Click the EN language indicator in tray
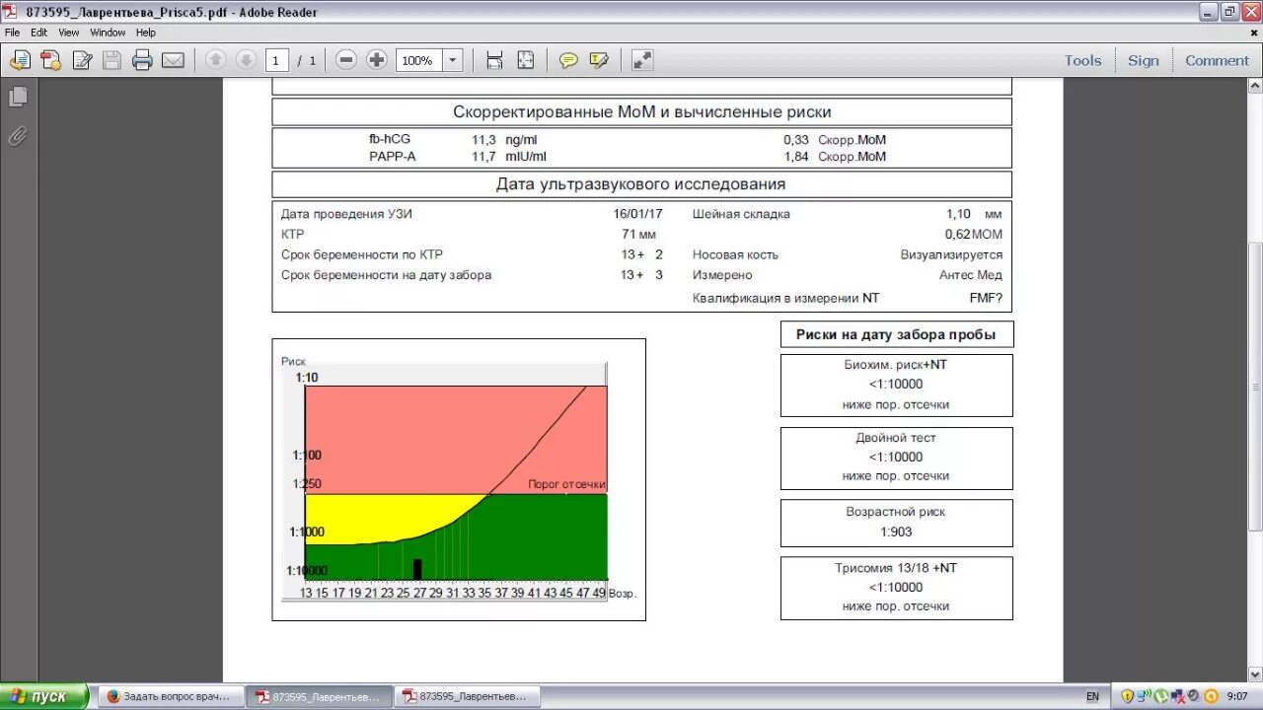The height and width of the screenshot is (710, 1263). point(1092,696)
